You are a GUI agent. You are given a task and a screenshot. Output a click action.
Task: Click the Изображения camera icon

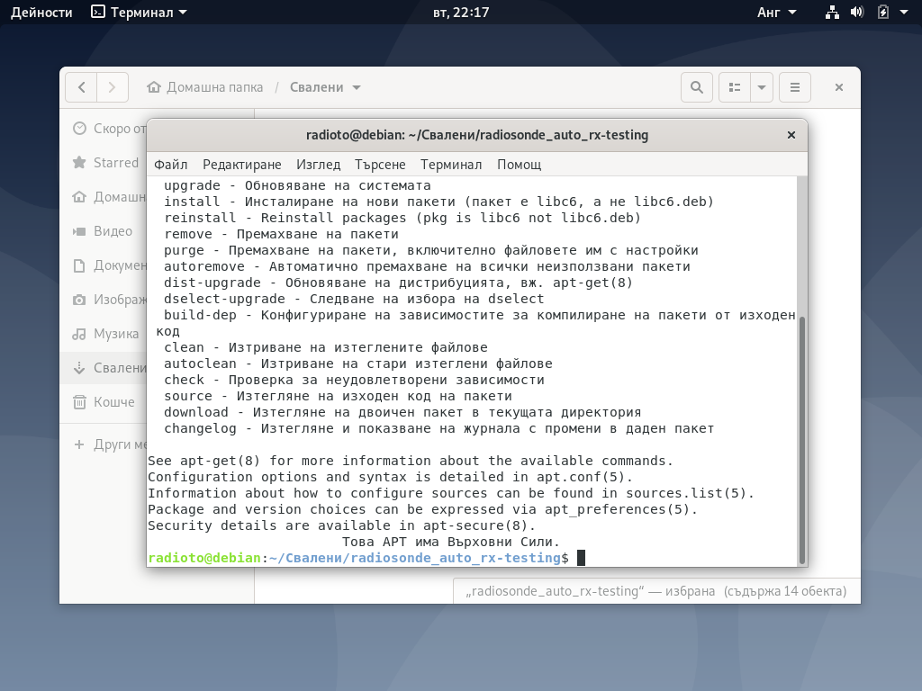[79, 300]
